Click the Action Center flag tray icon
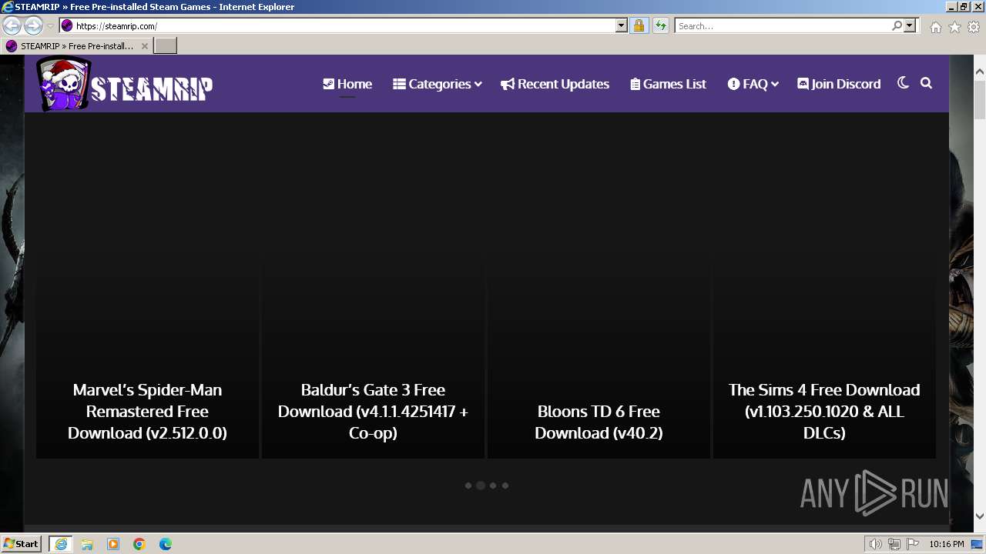The width and height of the screenshot is (986, 554). click(x=912, y=544)
